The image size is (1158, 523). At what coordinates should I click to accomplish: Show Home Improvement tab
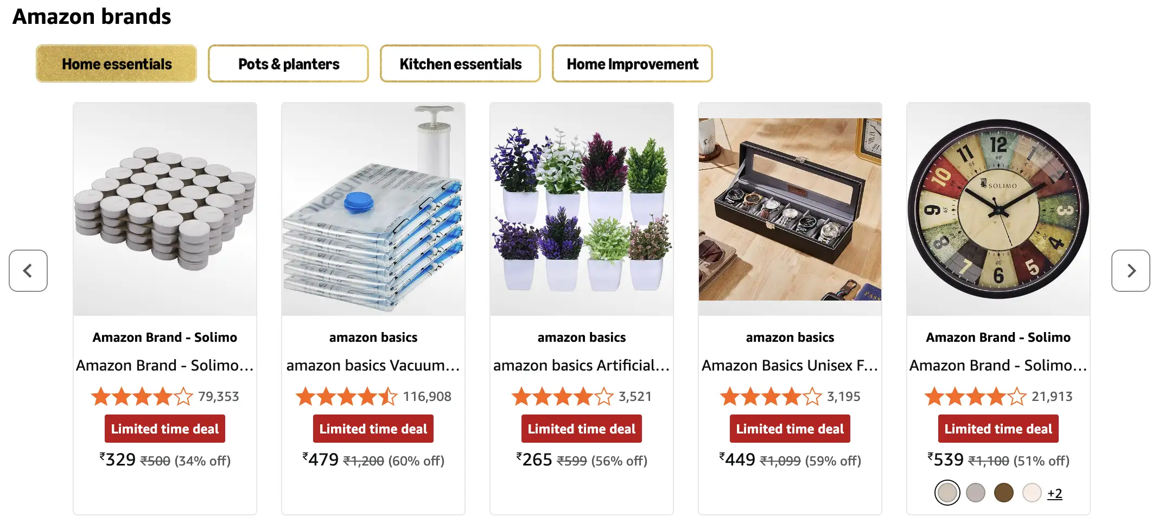632,64
